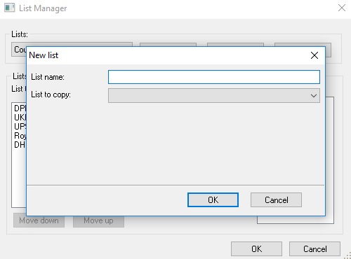Screen dimensions: 351x259
Task: Click OK in the List Manager window
Action: [256, 248]
